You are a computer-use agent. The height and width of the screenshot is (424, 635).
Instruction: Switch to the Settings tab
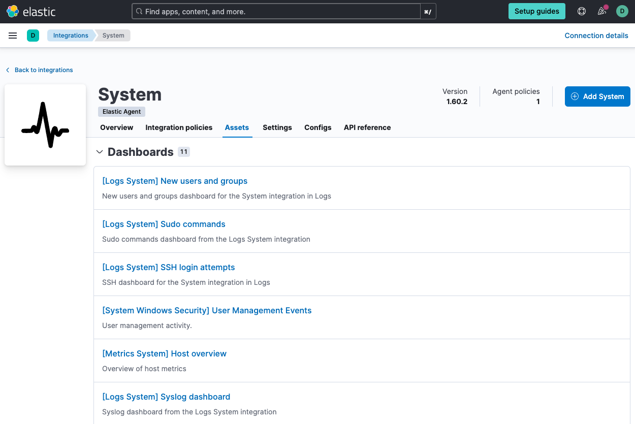click(277, 127)
